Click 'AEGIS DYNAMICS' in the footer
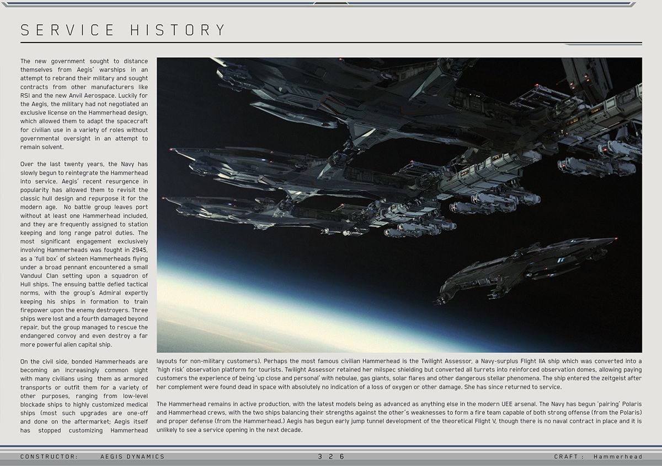 pyautogui.click(x=132, y=457)
